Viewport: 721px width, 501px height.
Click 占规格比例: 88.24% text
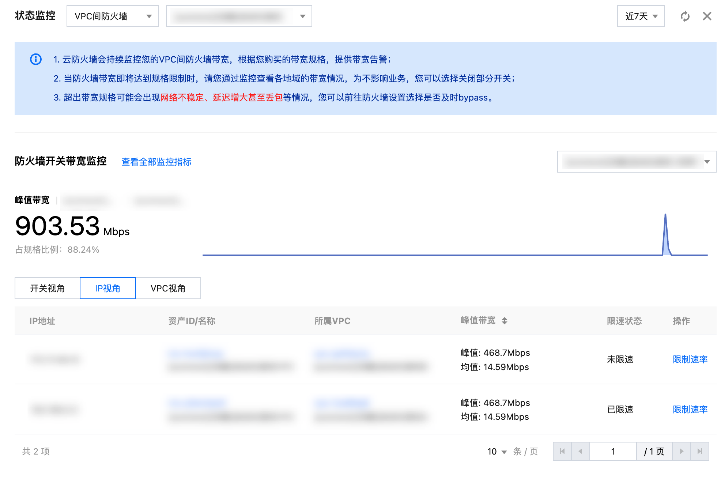[57, 250]
